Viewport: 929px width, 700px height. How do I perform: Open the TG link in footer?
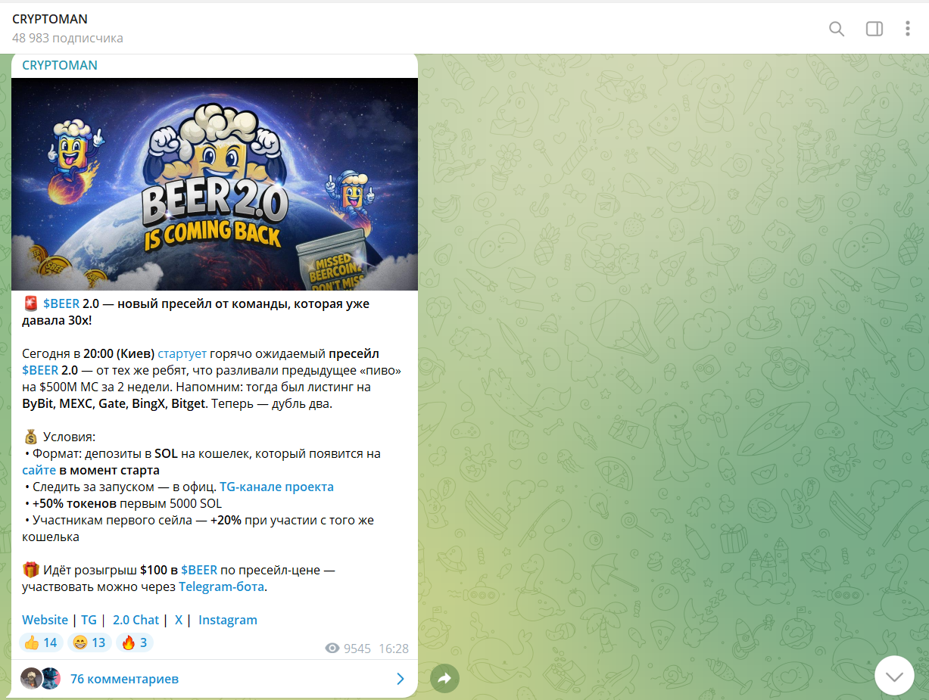pyautogui.click(x=89, y=620)
